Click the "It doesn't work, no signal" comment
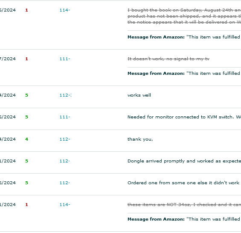This screenshot has width=241, height=233. click(x=168, y=59)
